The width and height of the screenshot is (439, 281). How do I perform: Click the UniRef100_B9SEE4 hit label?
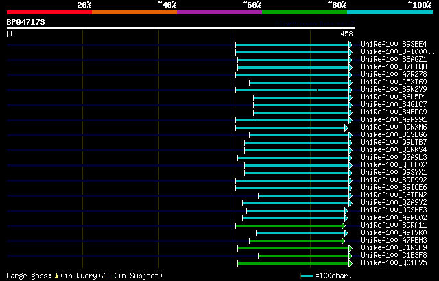click(x=394, y=44)
